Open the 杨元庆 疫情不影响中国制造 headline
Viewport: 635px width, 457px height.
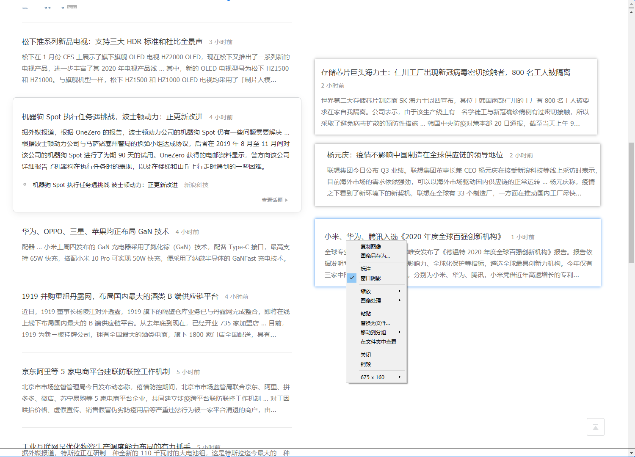[x=415, y=155]
